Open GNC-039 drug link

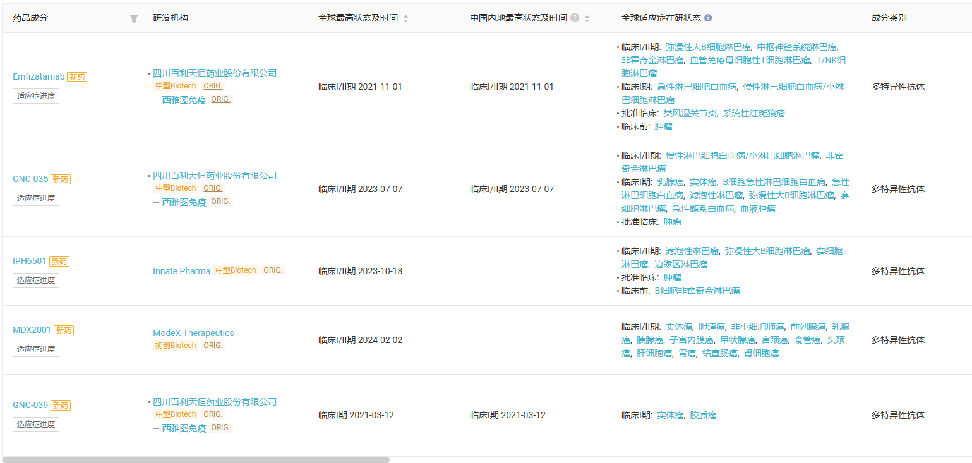pos(30,405)
